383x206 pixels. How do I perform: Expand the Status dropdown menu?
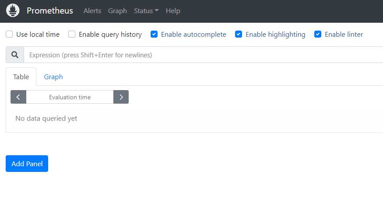pyautogui.click(x=146, y=11)
